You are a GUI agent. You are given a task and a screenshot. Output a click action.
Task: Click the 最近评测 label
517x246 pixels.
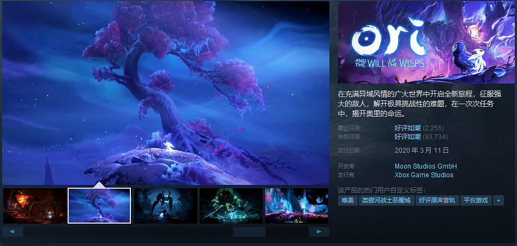(x=350, y=128)
